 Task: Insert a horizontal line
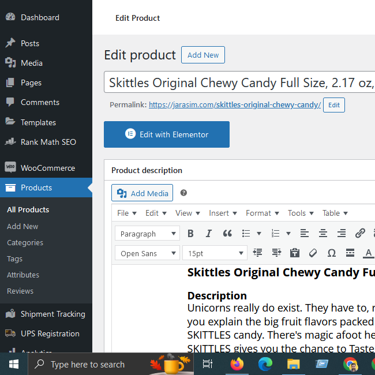(x=350, y=253)
